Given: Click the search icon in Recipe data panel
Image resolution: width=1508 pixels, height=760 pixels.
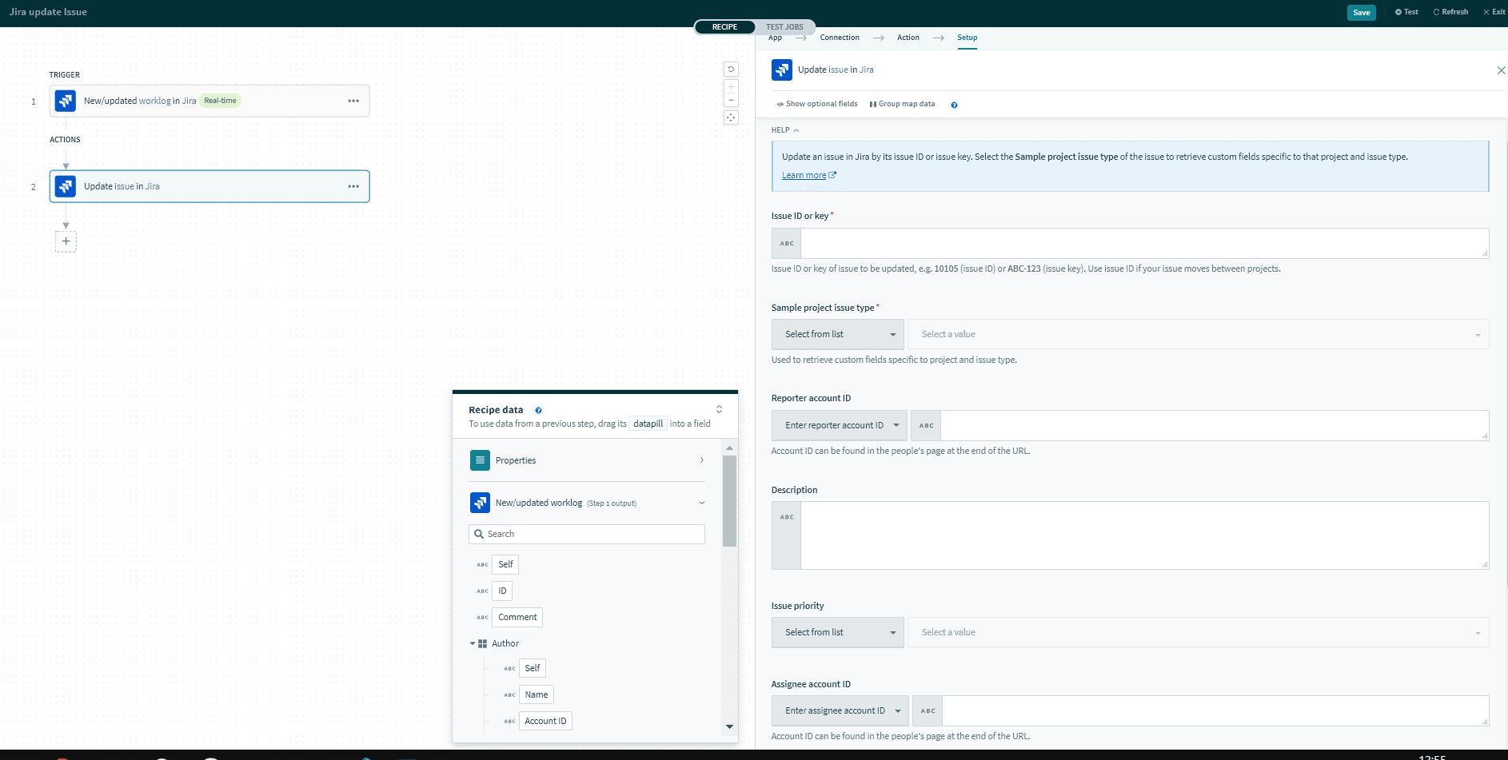Looking at the screenshot, I should pyautogui.click(x=479, y=534).
